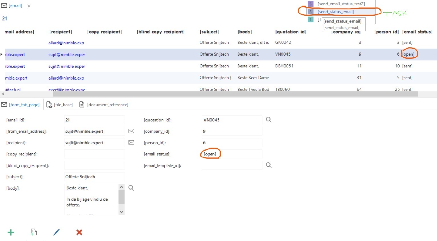Click the copy record icon
Image resolution: width=437 pixels, height=241 pixels.
coord(34,232)
